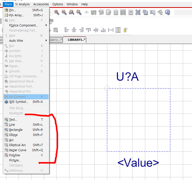Click the Zoom to Region icon

pos(71,12)
